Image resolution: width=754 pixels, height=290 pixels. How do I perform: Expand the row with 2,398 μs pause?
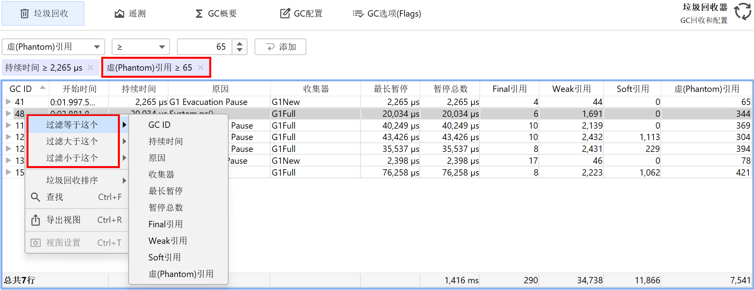(x=8, y=161)
